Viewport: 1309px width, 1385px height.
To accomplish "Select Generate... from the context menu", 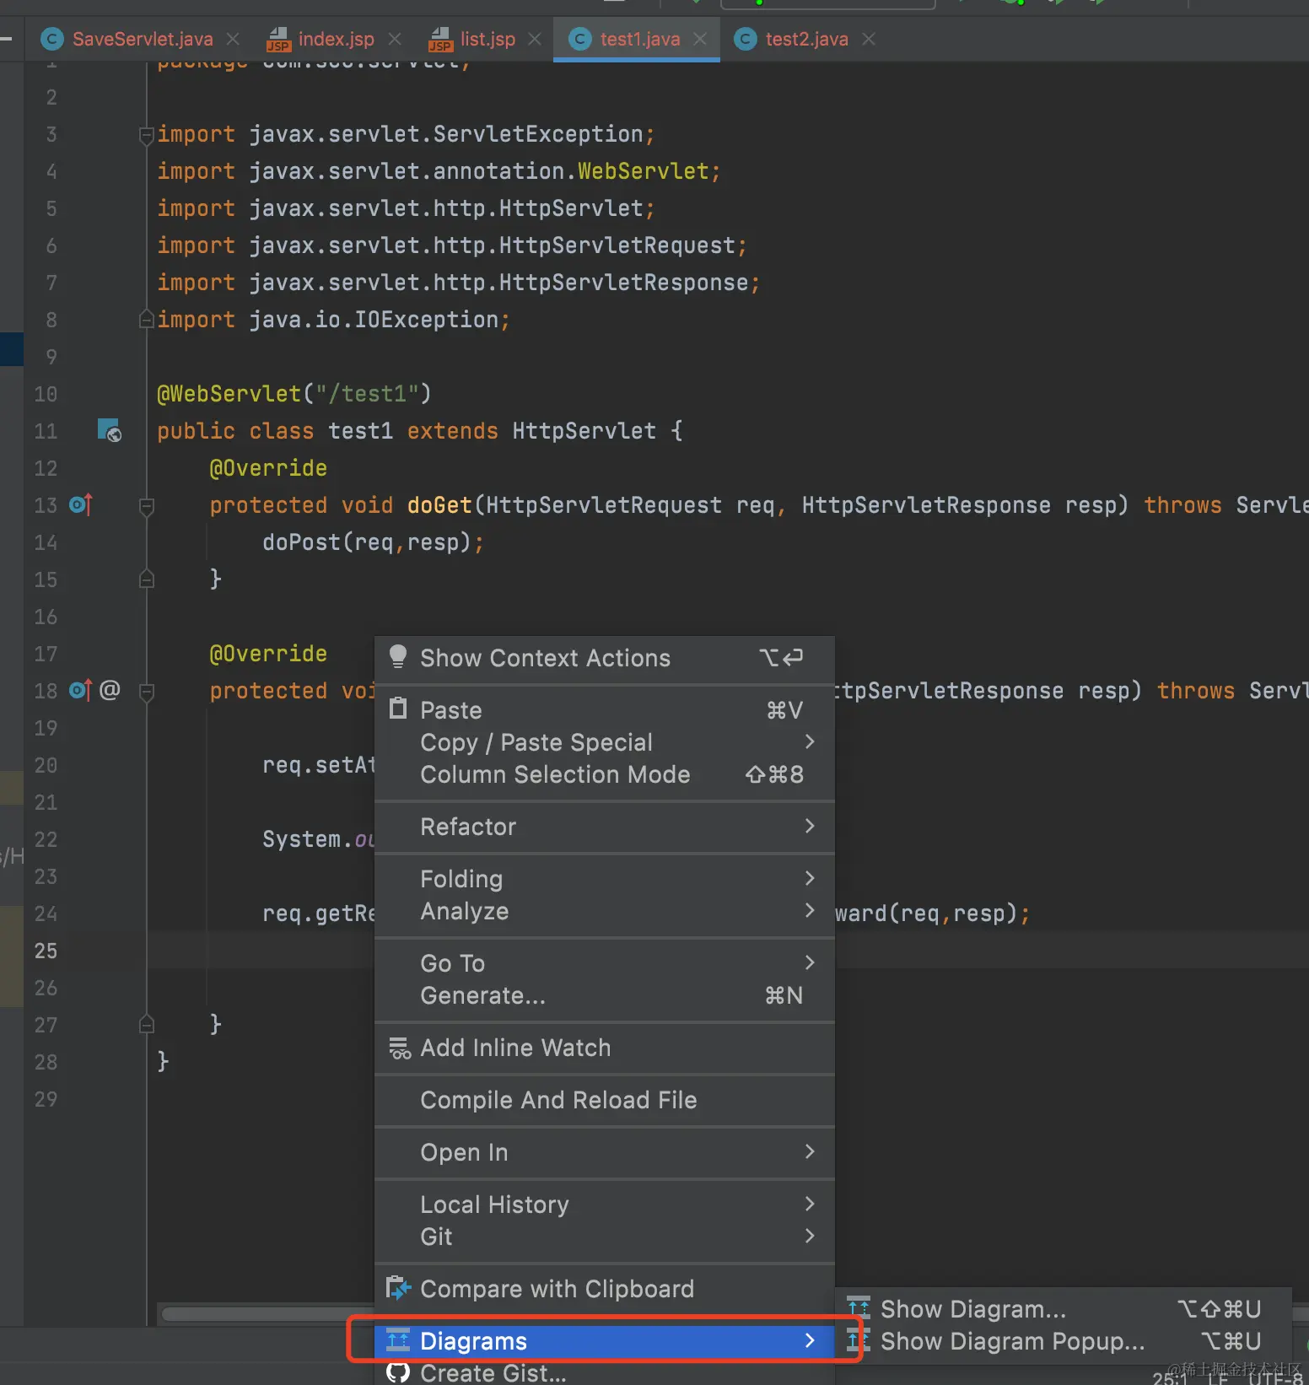I will [x=605, y=995].
